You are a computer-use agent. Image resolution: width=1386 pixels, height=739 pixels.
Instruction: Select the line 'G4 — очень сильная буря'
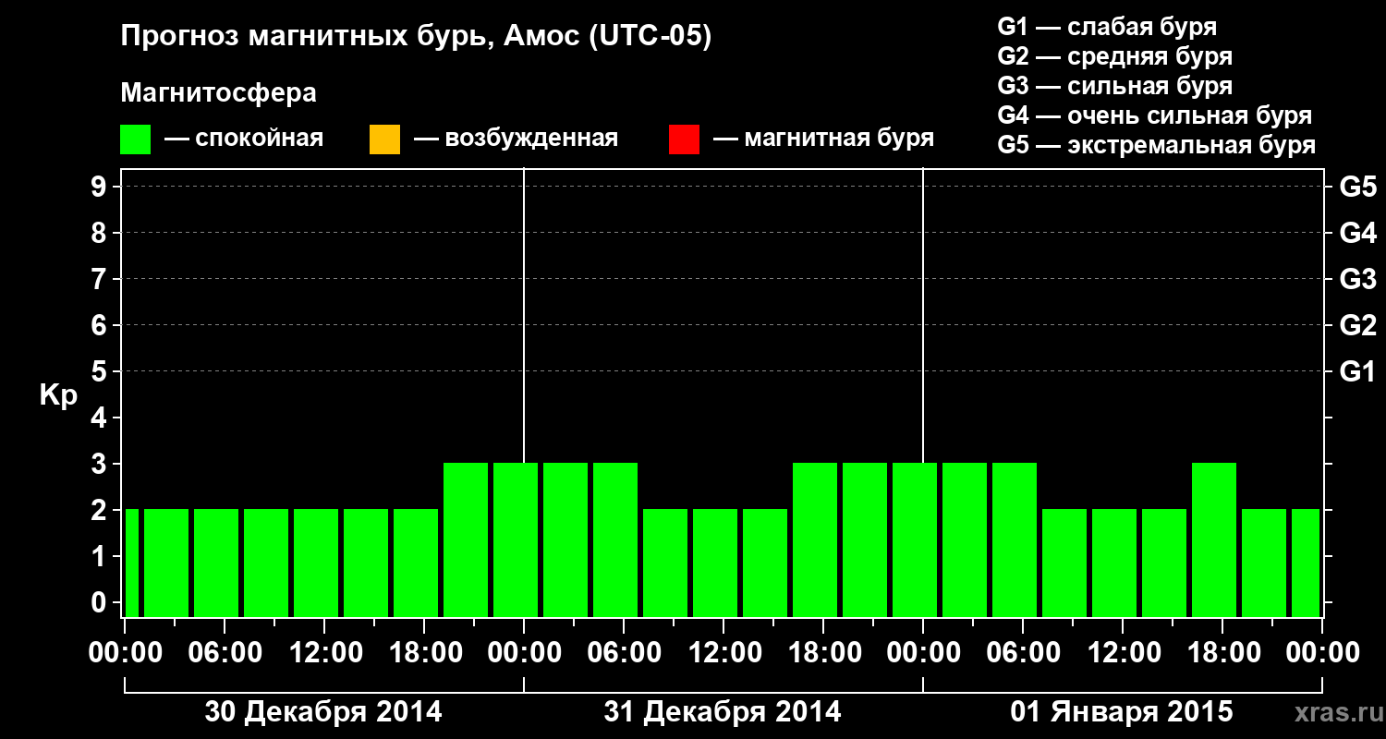[1155, 115]
